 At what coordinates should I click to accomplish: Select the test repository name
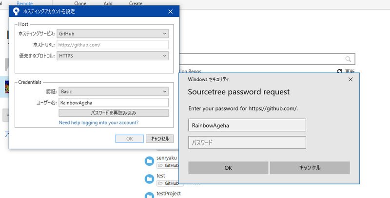click(x=161, y=176)
